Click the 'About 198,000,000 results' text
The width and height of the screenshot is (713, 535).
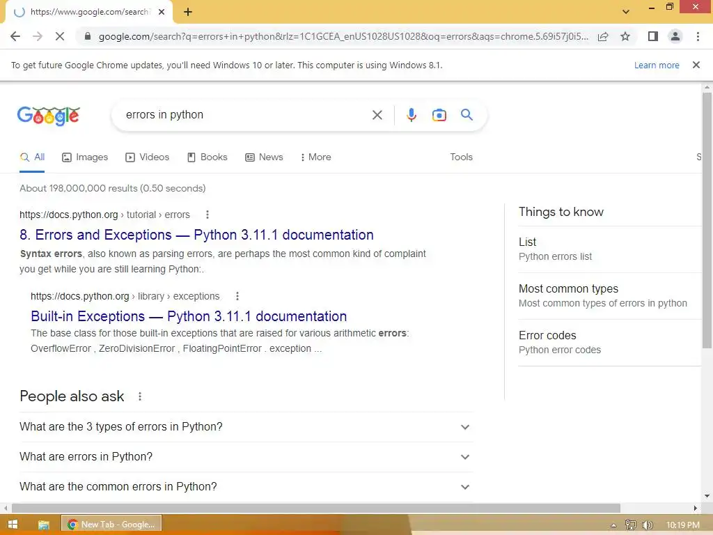(x=112, y=188)
